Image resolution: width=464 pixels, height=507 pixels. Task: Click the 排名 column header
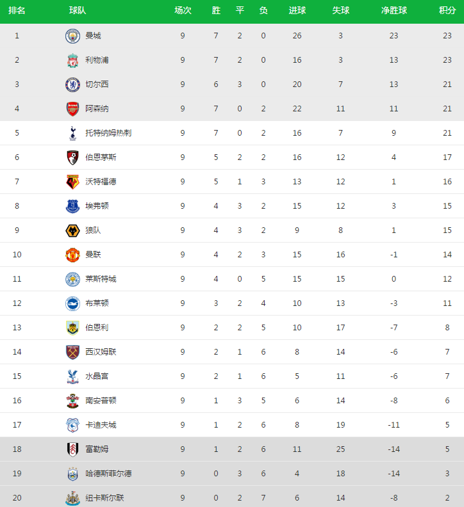pos(17,11)
